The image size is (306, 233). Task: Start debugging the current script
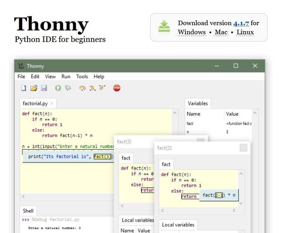point(68,88)
